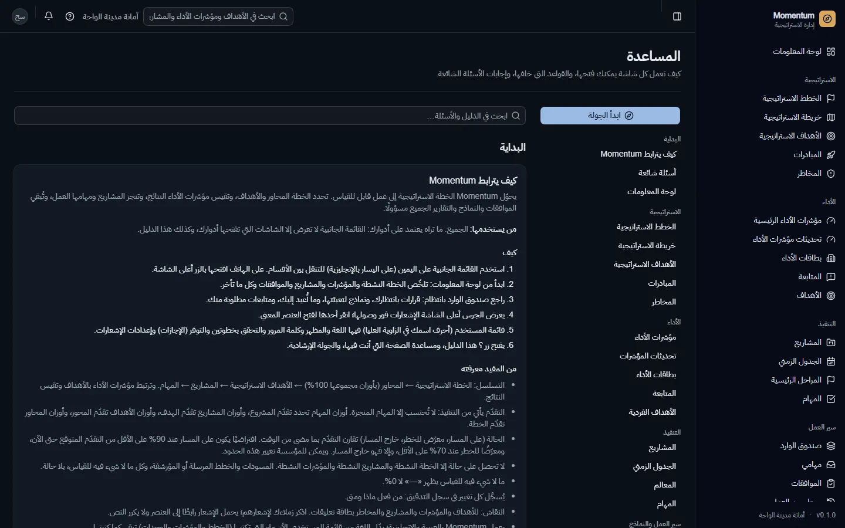Click ابدأ الجولة start tour button

(610, 116)
